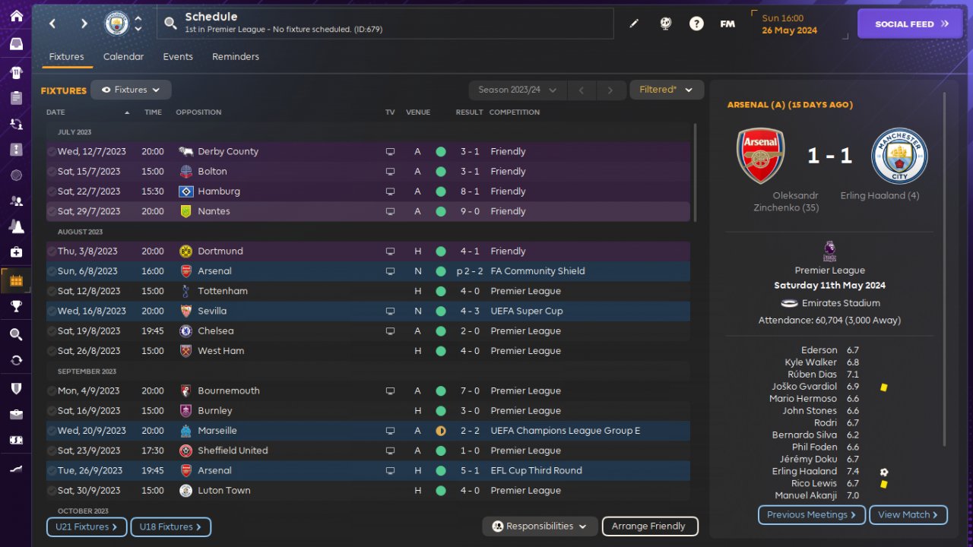Toggle the check circle for Nantes fixture
The height and width of the screenshot is (547, 973).
[x=52, y=211]
